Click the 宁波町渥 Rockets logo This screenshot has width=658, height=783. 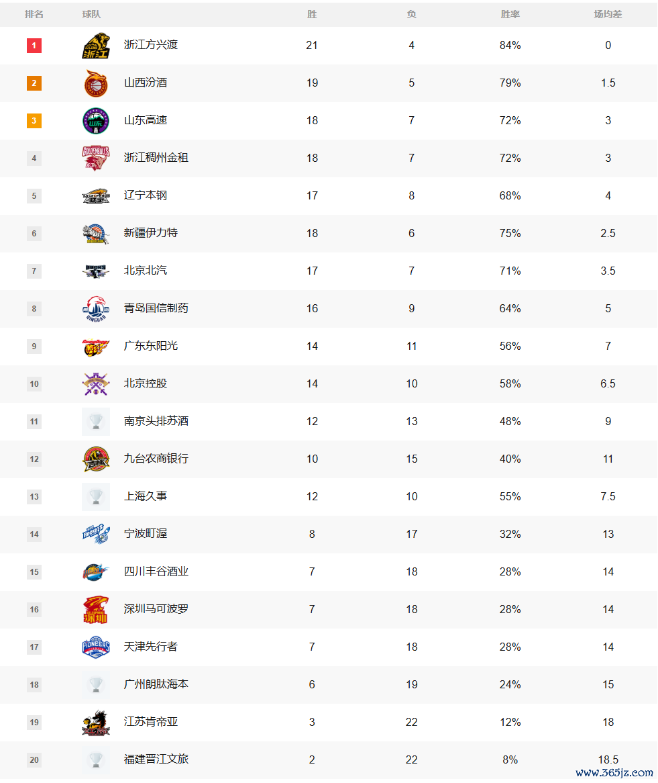[96, 535]
